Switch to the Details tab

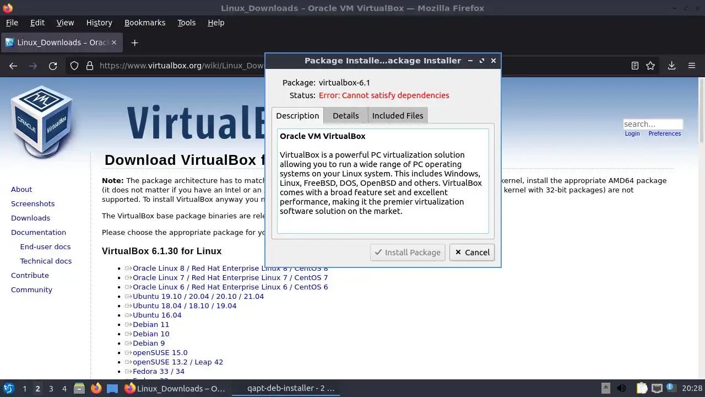click(346, 115)
